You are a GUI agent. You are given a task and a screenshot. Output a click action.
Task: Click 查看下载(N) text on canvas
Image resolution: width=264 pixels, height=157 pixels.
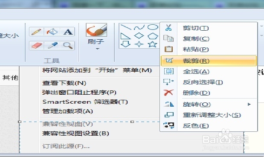tap(64, 83)
